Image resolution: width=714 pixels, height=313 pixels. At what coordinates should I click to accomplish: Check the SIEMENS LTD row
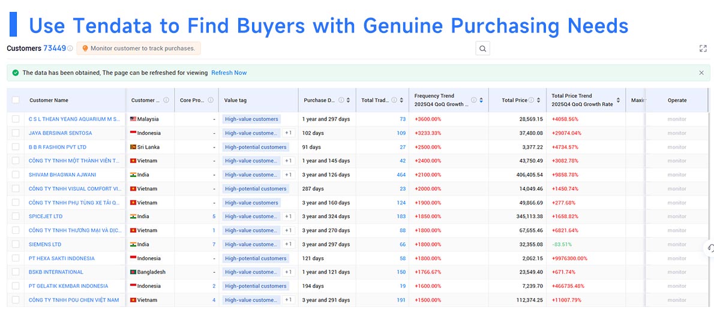click(16, 244)
